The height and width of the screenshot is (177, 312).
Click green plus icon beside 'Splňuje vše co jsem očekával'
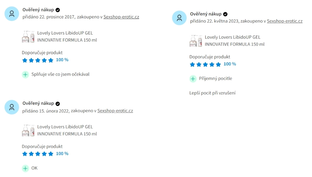tap(25, 75)
